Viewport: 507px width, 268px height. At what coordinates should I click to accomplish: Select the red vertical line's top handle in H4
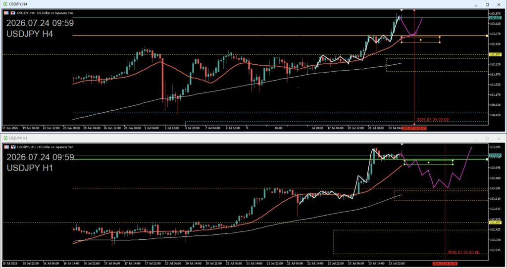tap(414, 10)
